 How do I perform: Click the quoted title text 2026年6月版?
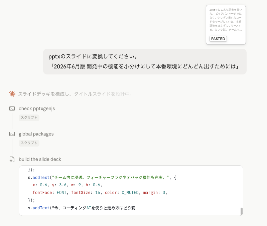[x=145, y=66]
